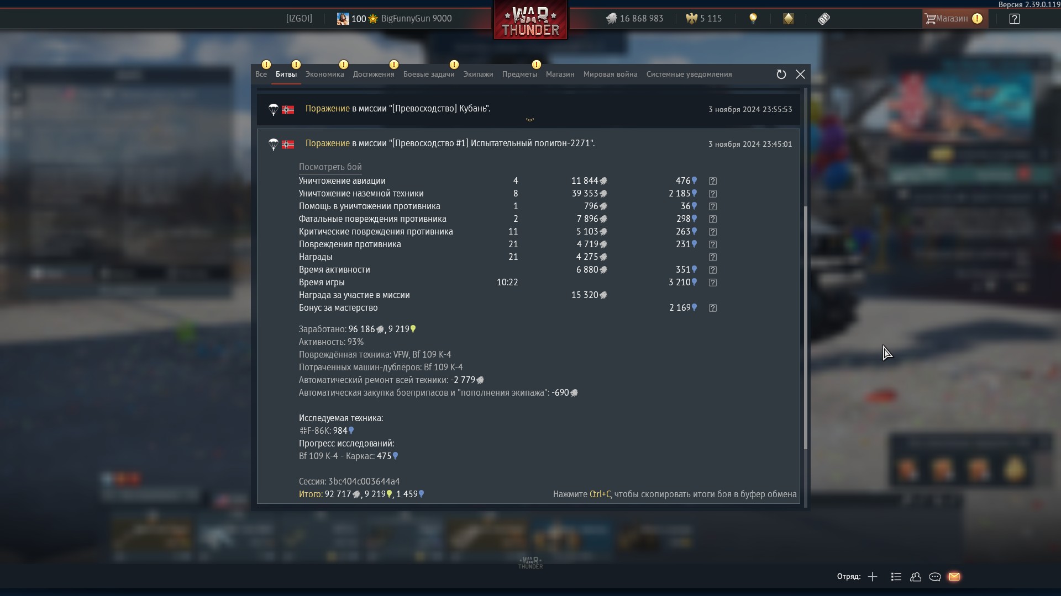Image resolution: width=1061 pixels, height=596 pixels.
Task: Open the mail envelope notifications icon
Action: [954, 577]
